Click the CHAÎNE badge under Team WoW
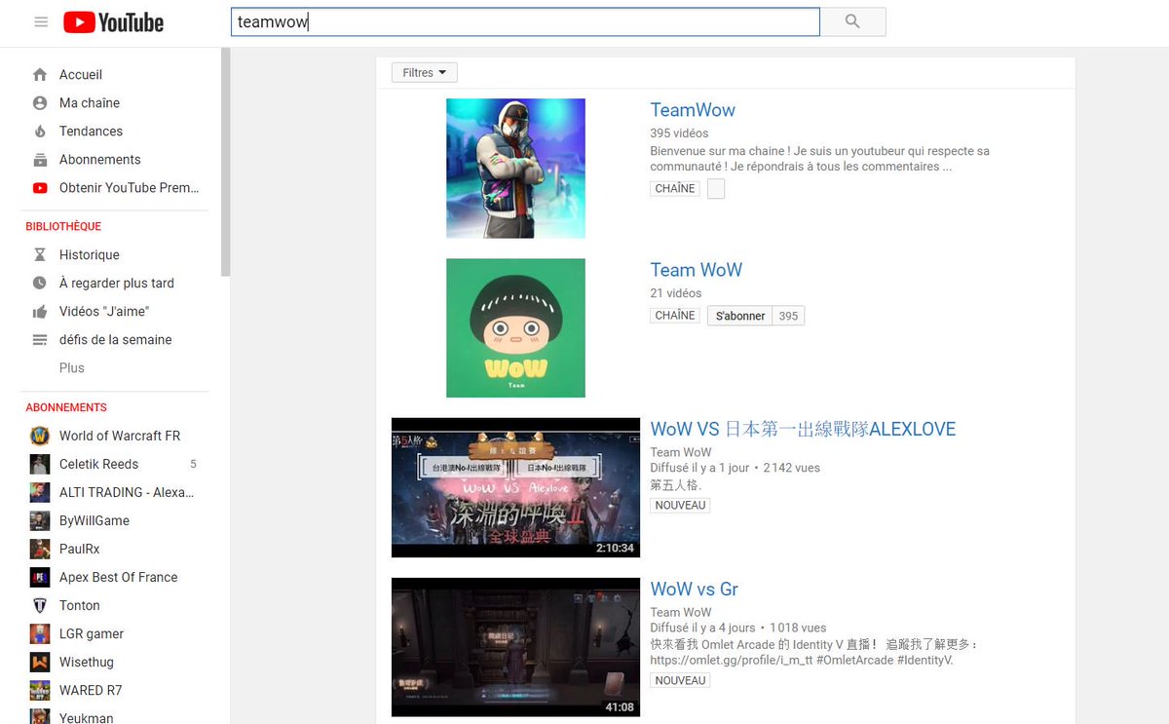1169x724 pixels. point(675,315)
